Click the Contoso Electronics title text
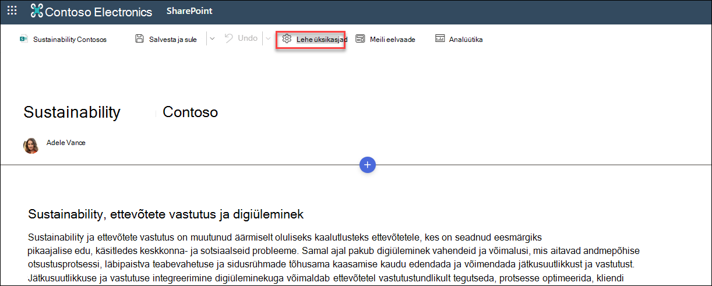This screenshot has height=286, width=712. pyautogui.click(x=98, y=12)
